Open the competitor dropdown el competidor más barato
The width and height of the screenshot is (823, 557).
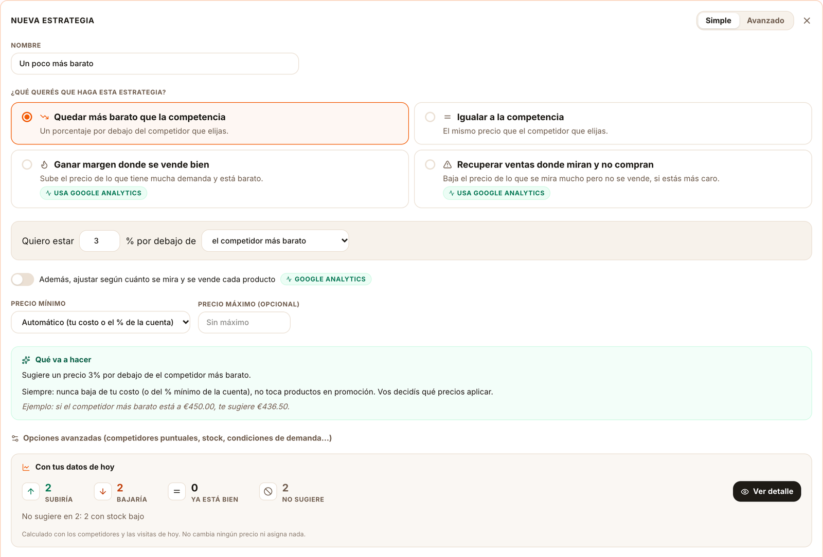[275, 240]
